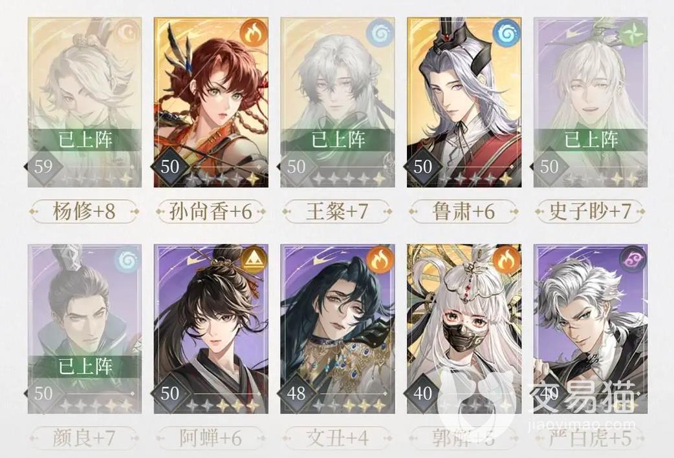Open the 阿蝉 character card

point(211,329)
